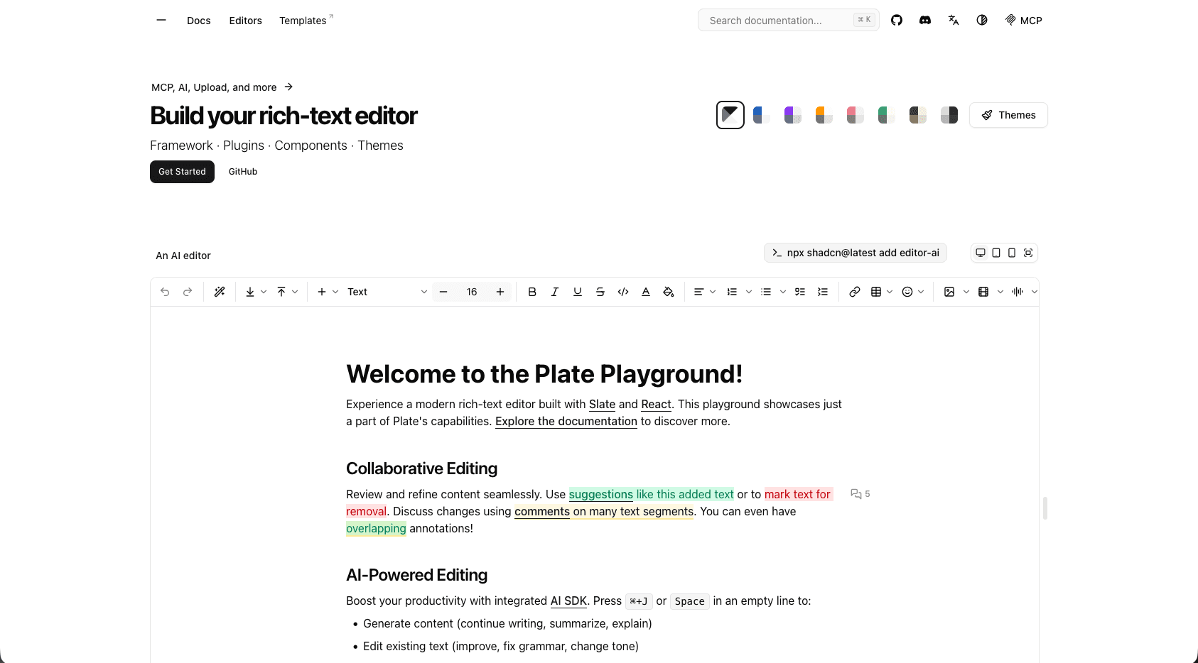Screen dimensions: 1198x663
Task: Expand the video options chevron
Action: pyautogui.click(x=1000, y=292)
